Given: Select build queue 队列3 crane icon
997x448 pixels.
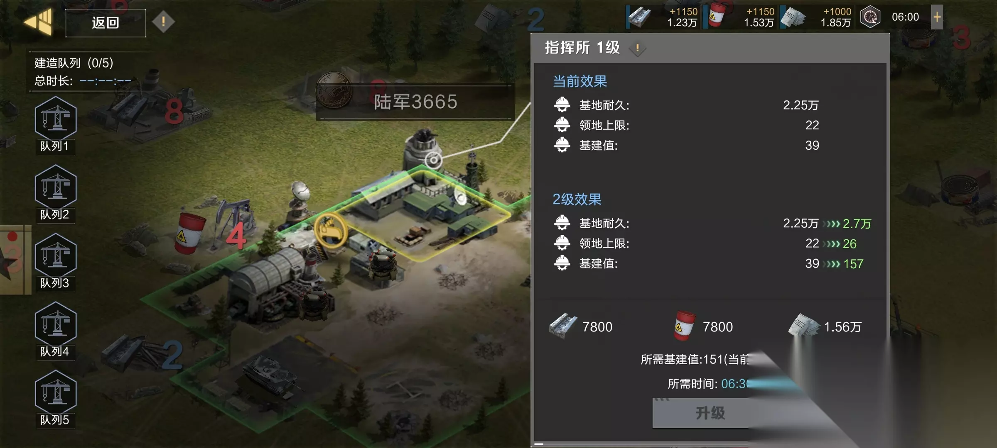Looking at the screenshot, I should coord(56,256).
